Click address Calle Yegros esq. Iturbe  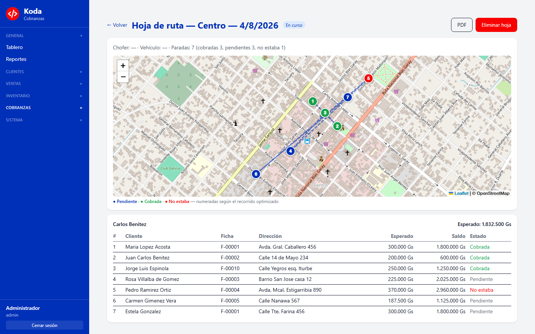click(x=285, y=268)
